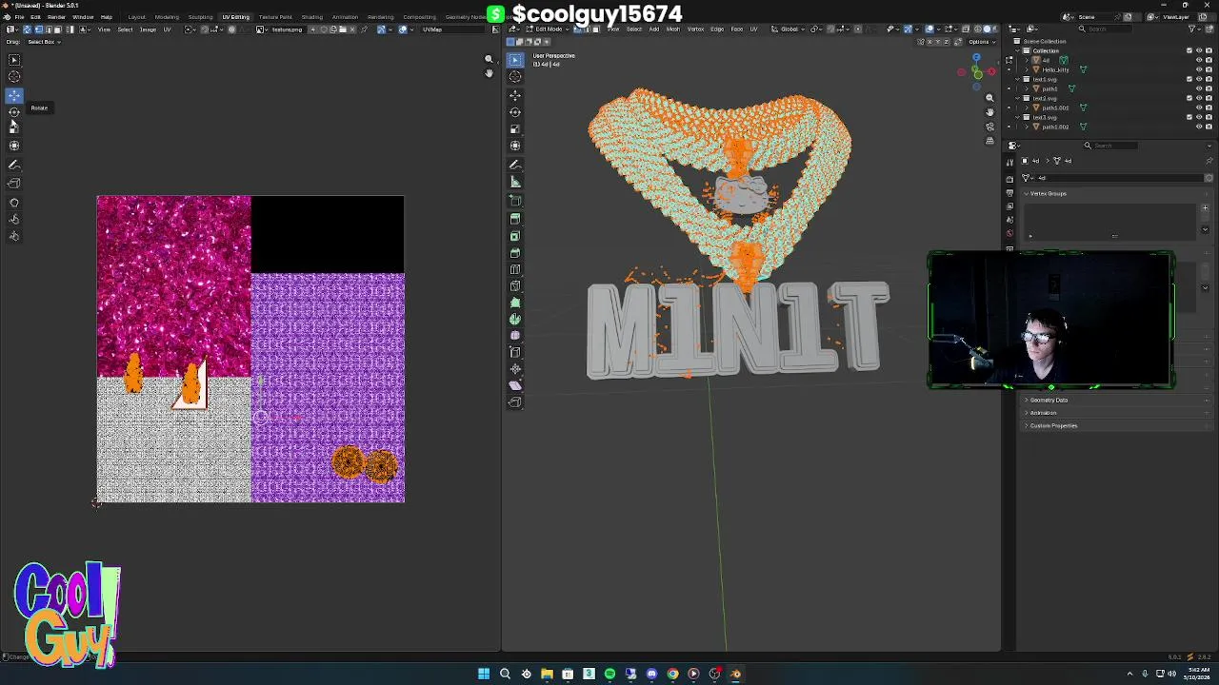Open the viewport Options dropdown
This screenshot has height=685, width=1219.
point(981,42)
